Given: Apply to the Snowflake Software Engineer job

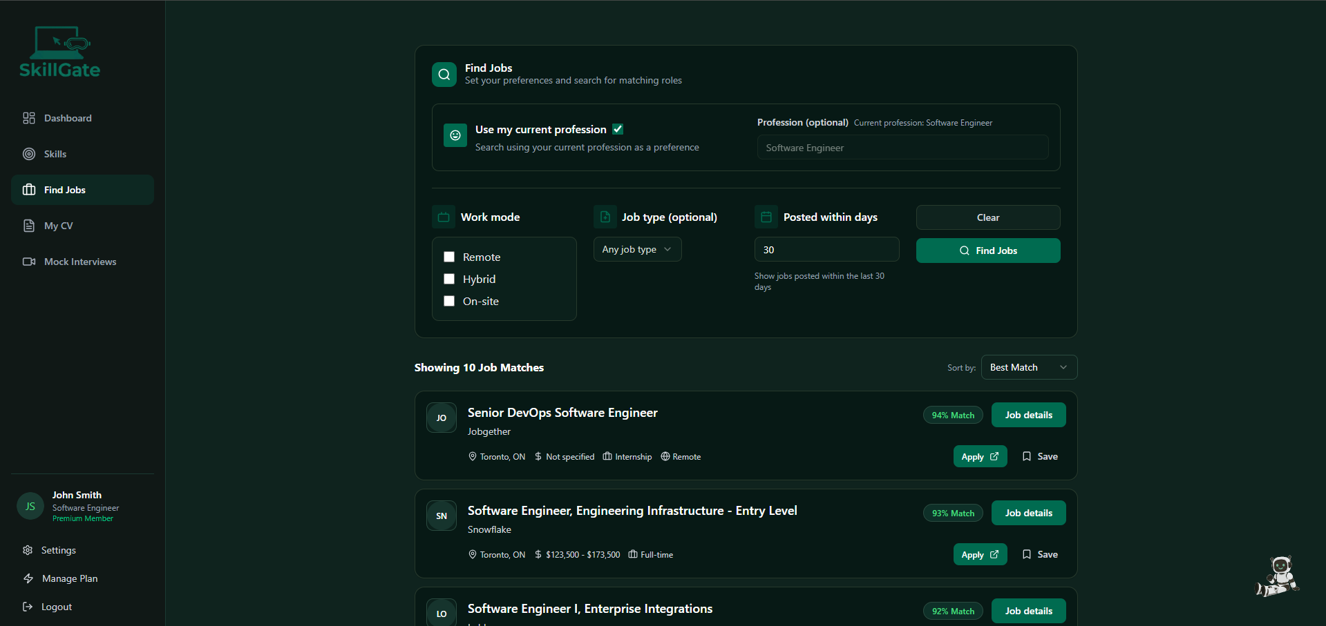Looking at the screenshot, I should pyautogui.click(x=980, y=554).
